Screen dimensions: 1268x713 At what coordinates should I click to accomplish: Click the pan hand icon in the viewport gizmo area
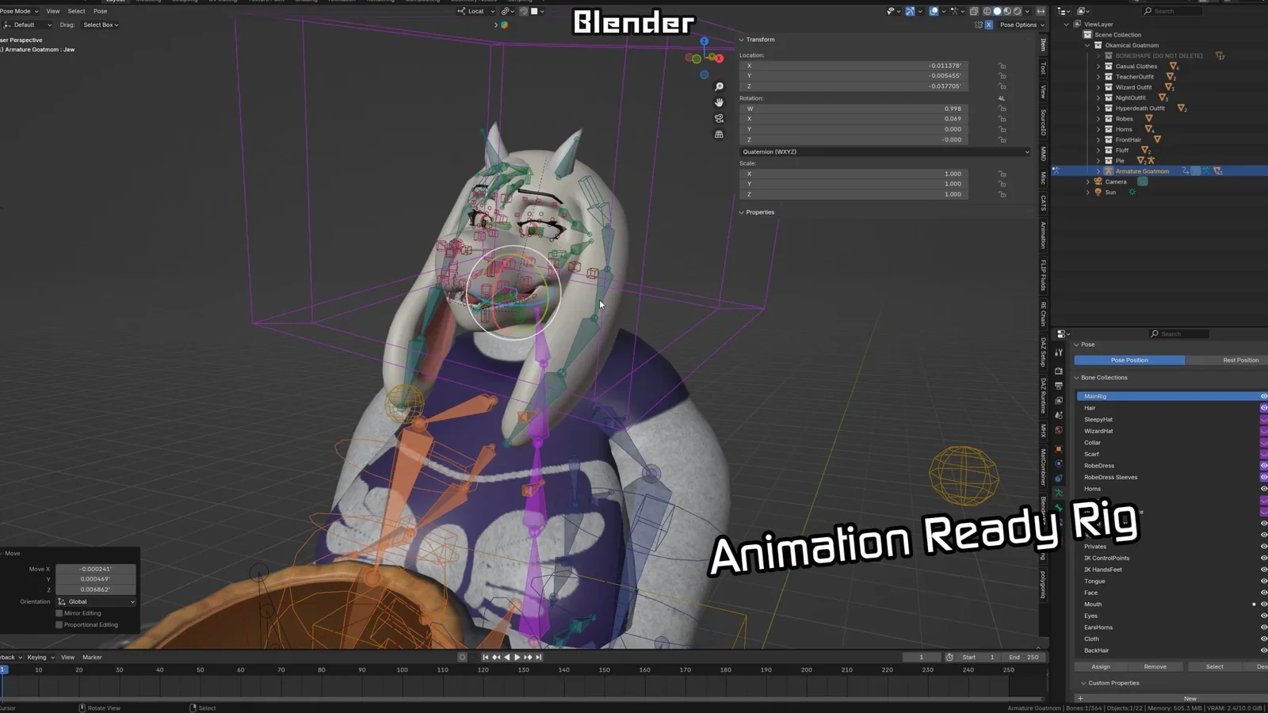[719, 103]
